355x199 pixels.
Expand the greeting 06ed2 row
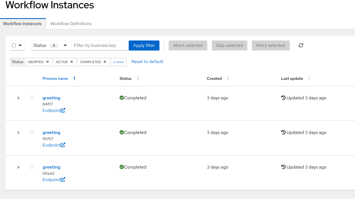click(18, 167)
